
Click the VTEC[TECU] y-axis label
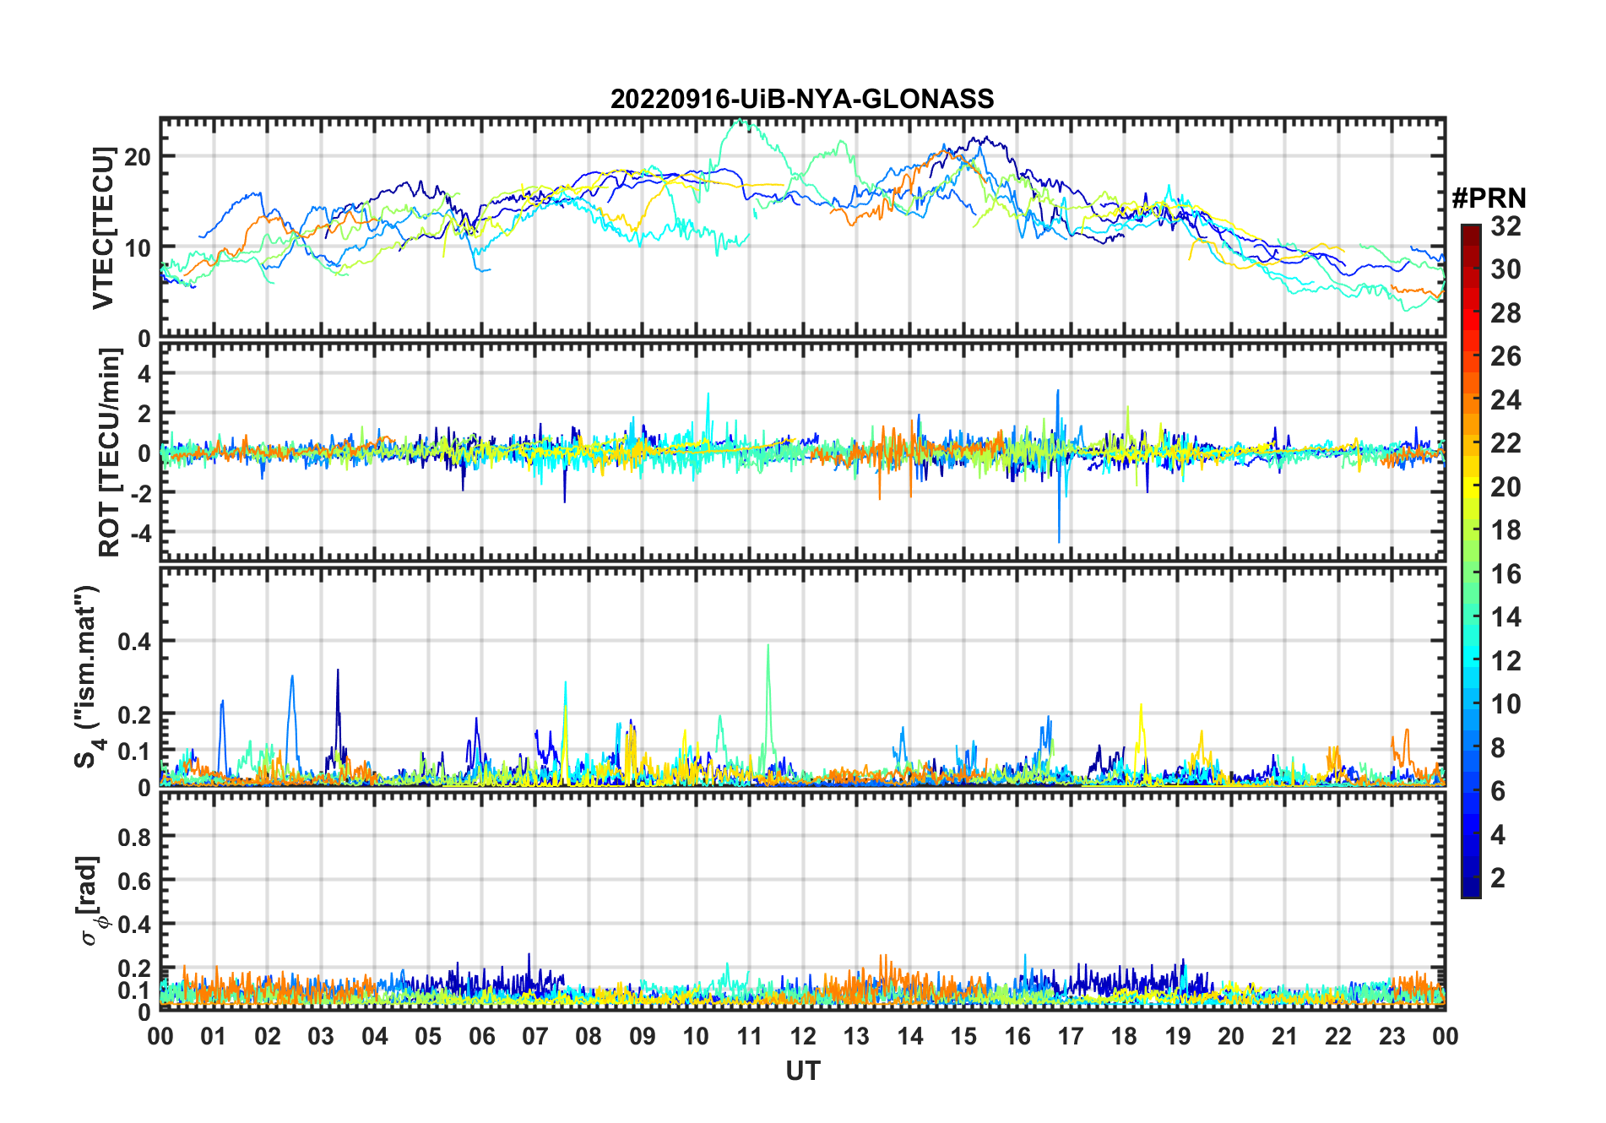pos(103,228)
